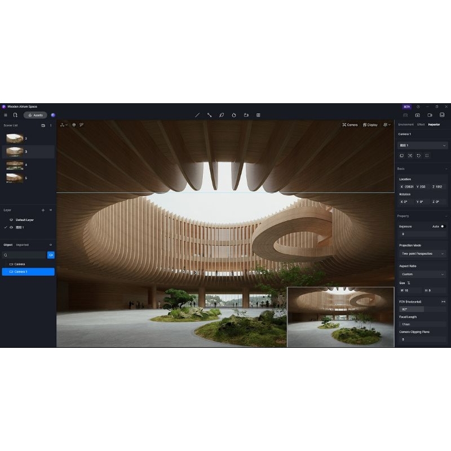Click the Display button in viewport
The width and height of the screenshot is (451, 451).
pos(370,125)
